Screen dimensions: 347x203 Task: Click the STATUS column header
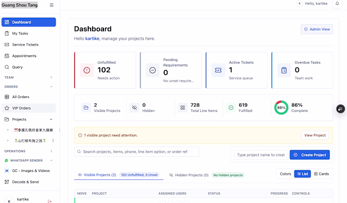pyautogui.click(x=214, y=194)
